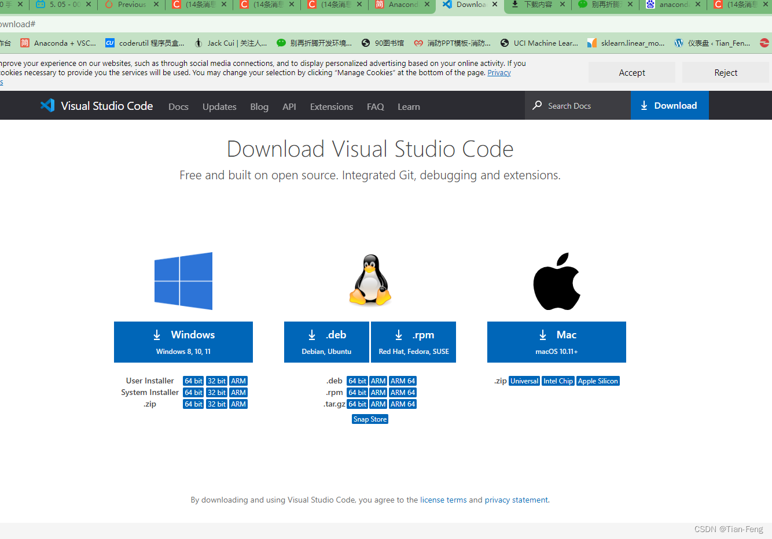Open the 消防PPT模板 bookmark
This screenshot has width=772, height=539.
[452, 43]
